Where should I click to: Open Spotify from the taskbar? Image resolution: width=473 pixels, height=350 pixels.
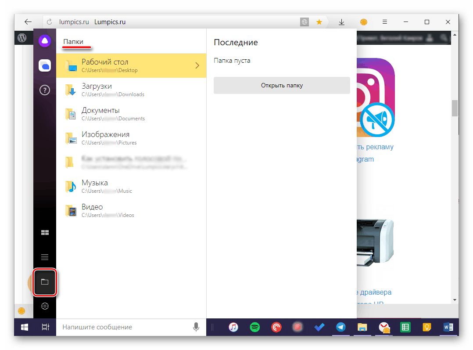[254, 327]
